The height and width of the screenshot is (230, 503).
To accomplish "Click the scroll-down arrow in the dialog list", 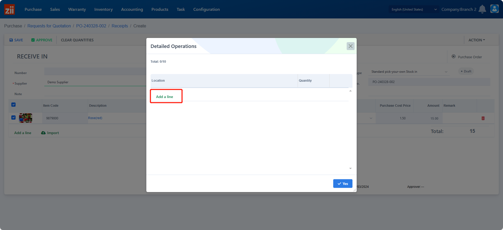I will coord(350,168).
